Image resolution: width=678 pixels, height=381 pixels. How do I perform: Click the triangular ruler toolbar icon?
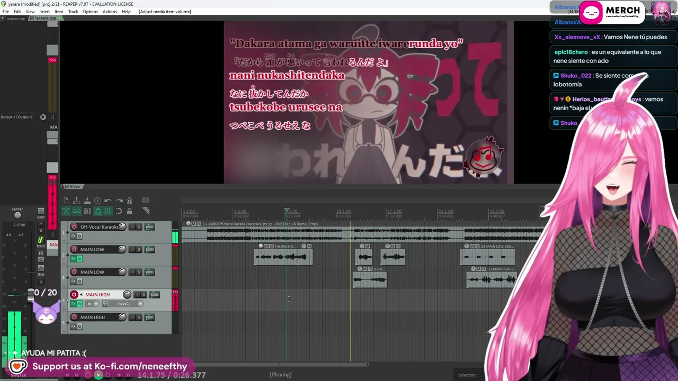pos(145,211)
